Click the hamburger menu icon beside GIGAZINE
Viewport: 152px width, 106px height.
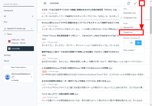45,3
